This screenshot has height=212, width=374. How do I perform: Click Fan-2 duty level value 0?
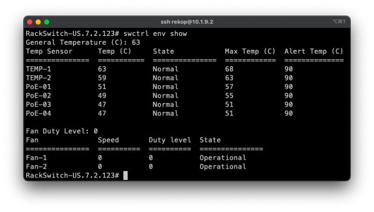(151, 167)
